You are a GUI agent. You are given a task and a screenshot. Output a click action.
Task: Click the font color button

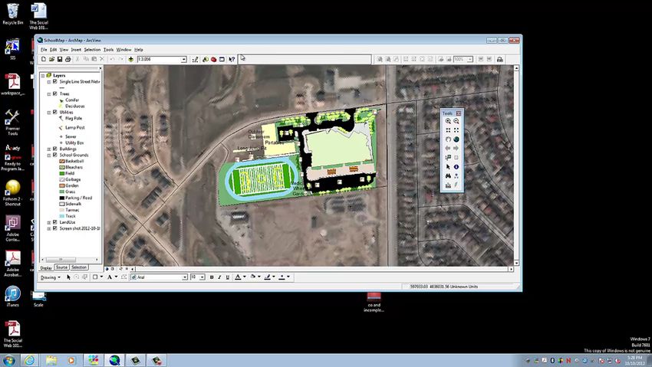click(x=238, y=277)
